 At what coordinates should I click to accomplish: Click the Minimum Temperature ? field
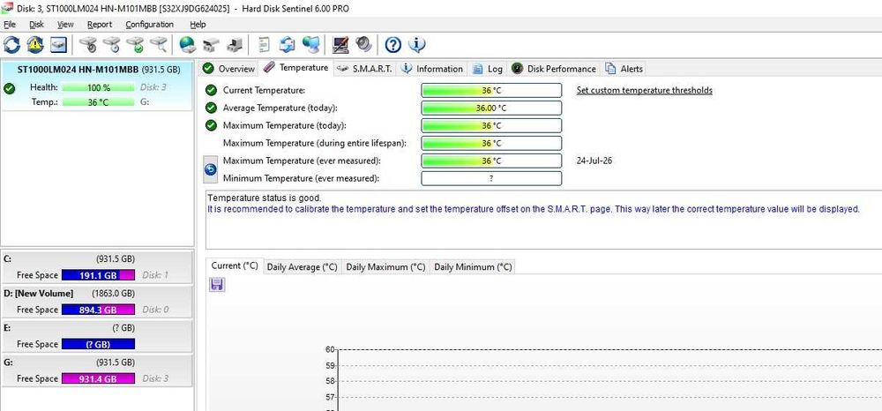(x=491, y=178)
